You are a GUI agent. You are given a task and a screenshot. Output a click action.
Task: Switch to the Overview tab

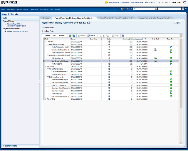coord(46,18)
